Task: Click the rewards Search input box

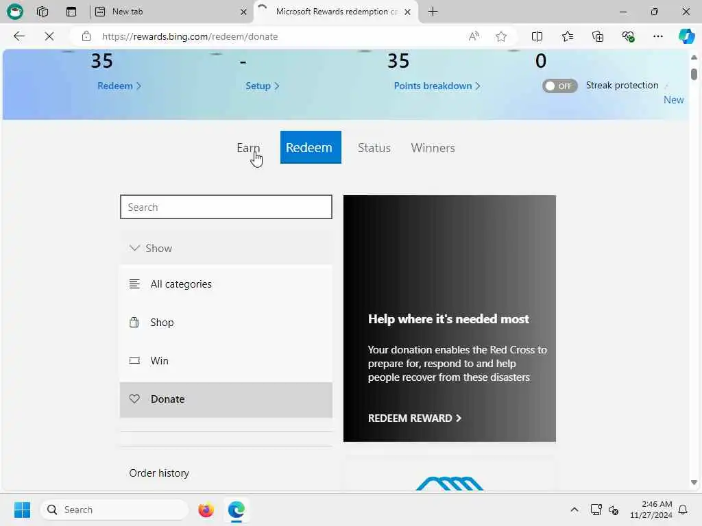Action: tap(226, 207)
